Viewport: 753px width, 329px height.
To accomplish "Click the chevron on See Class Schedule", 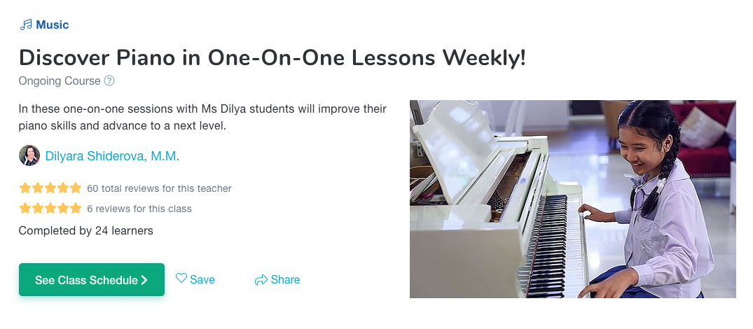I will pos(144,280).
